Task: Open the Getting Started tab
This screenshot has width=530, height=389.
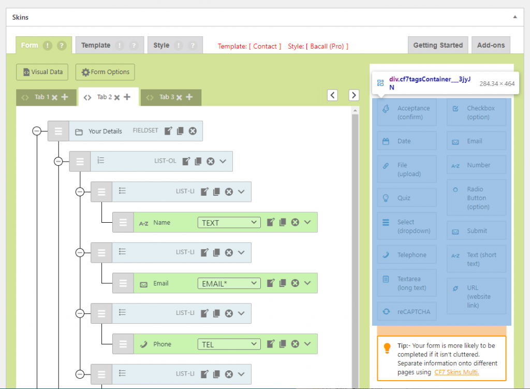Action: (438, 46)
